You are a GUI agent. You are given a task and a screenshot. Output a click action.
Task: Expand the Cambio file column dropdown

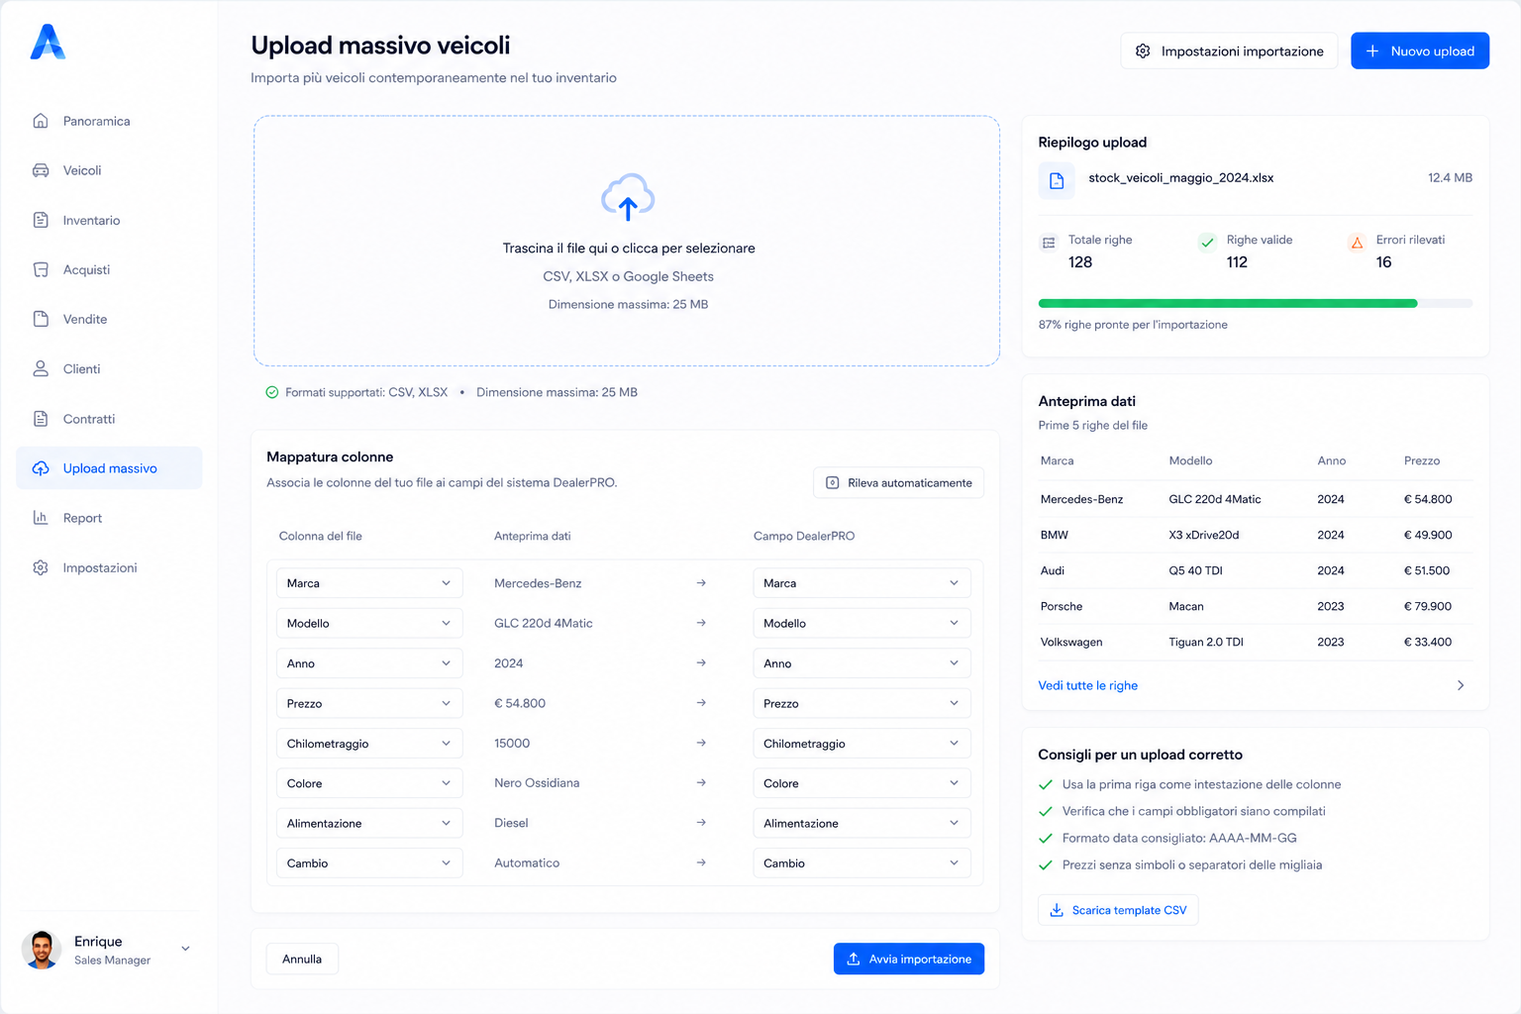(369, 863)
